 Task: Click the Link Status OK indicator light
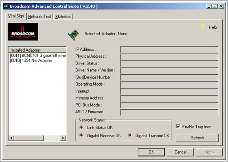tap(81, 127)
